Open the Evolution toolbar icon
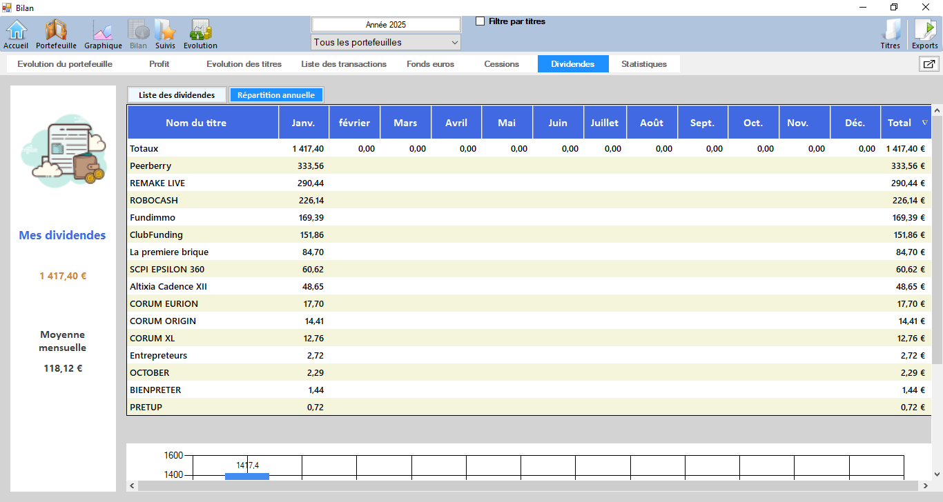 (x=200, y=34)
